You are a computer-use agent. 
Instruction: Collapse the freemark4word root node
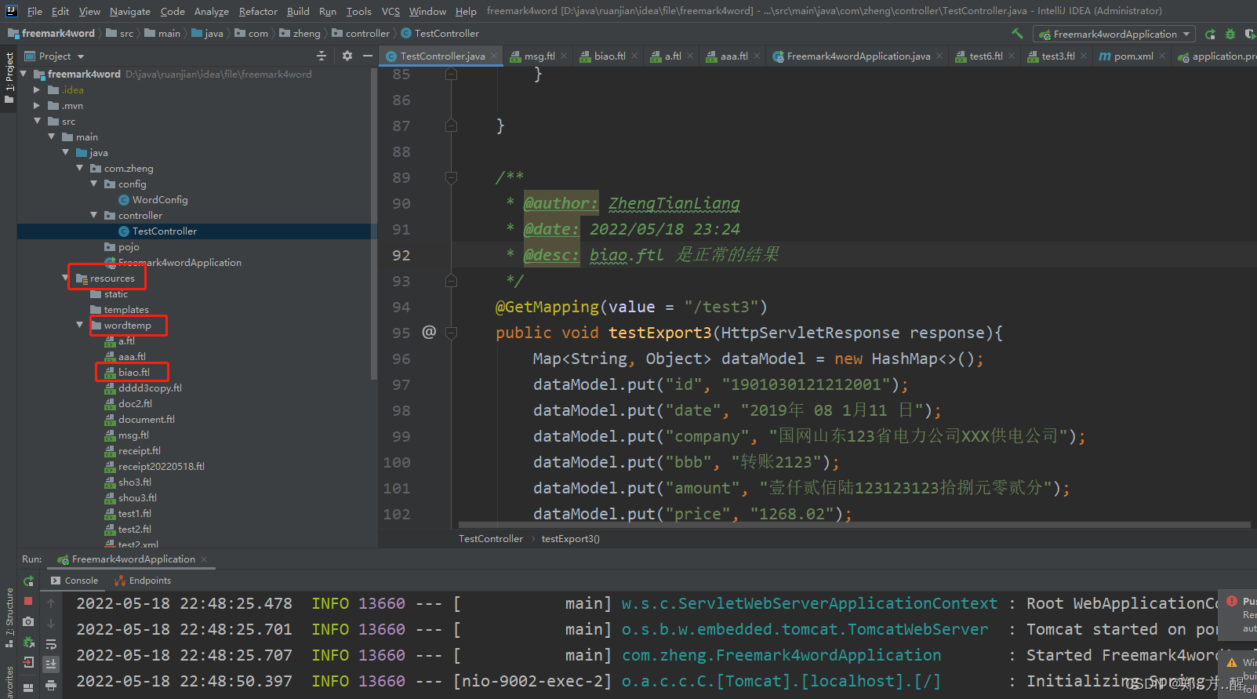(x=23, y=74)
